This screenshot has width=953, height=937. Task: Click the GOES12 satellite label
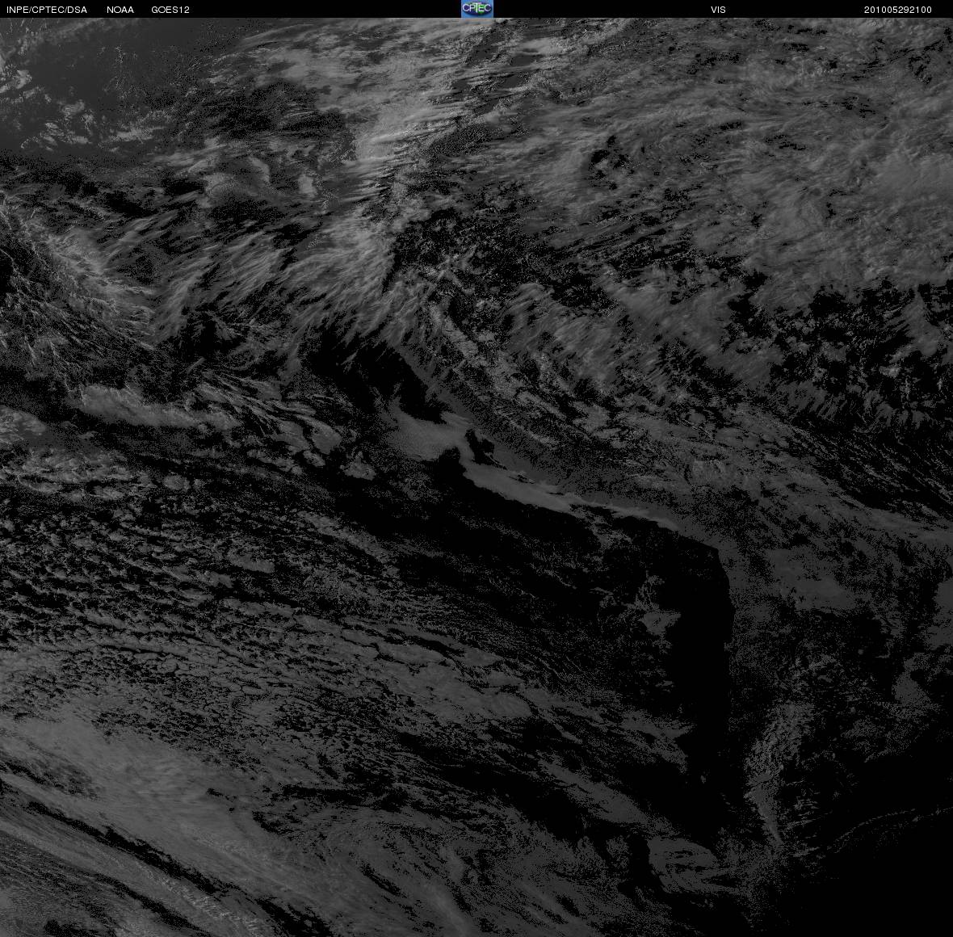(x=170, y=10)
